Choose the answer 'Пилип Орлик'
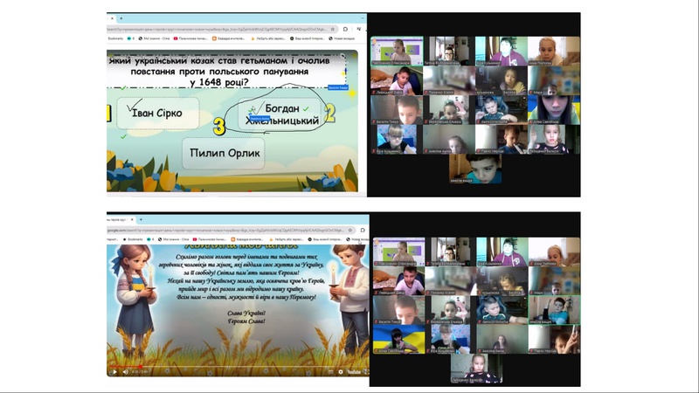The image size is (699, 393). pyautogui.click(x=224, y=154)
